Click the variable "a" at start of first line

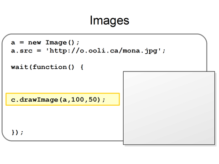(13, 43)
